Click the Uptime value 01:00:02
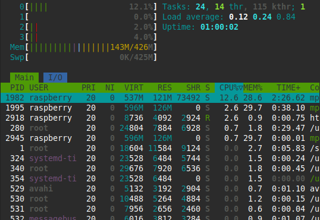 219,27
